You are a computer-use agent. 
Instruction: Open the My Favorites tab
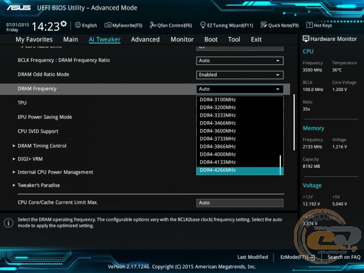pos(34,39)
